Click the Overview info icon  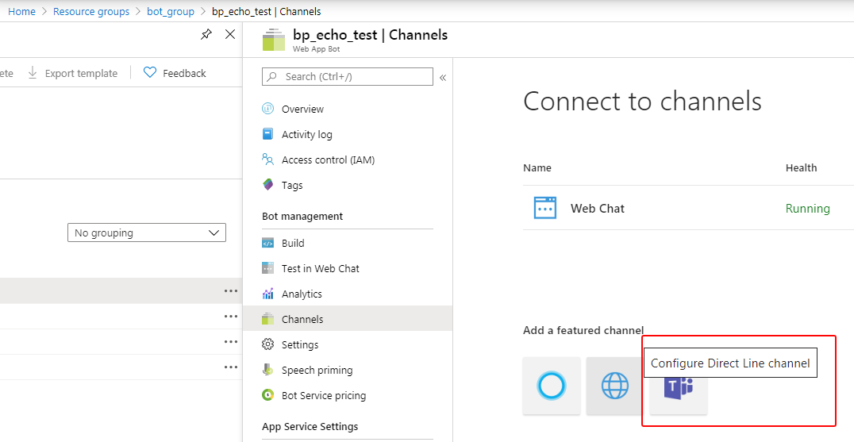click(267, 109)
